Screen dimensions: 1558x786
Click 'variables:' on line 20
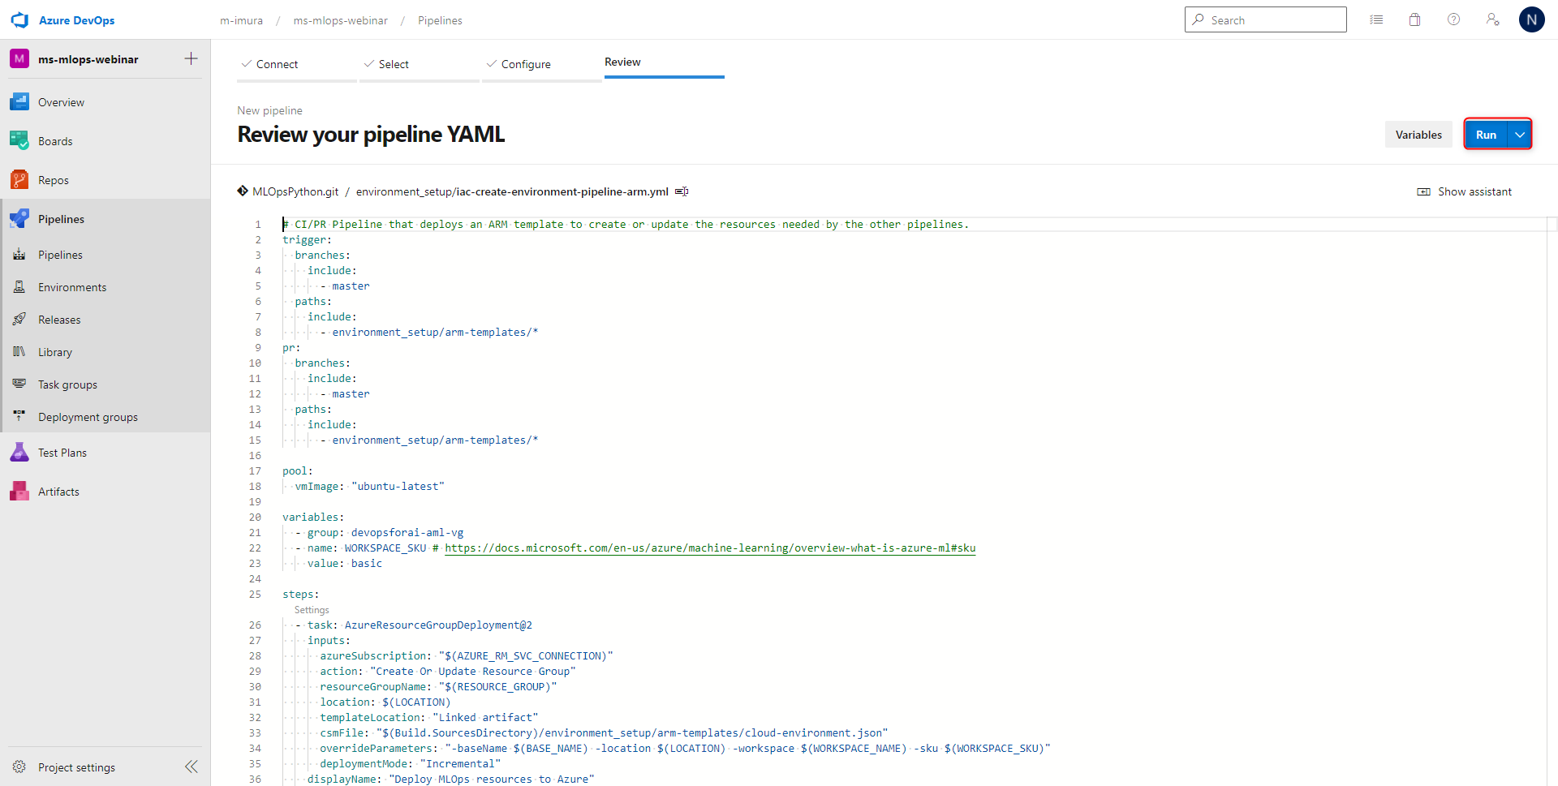[313, 517]
